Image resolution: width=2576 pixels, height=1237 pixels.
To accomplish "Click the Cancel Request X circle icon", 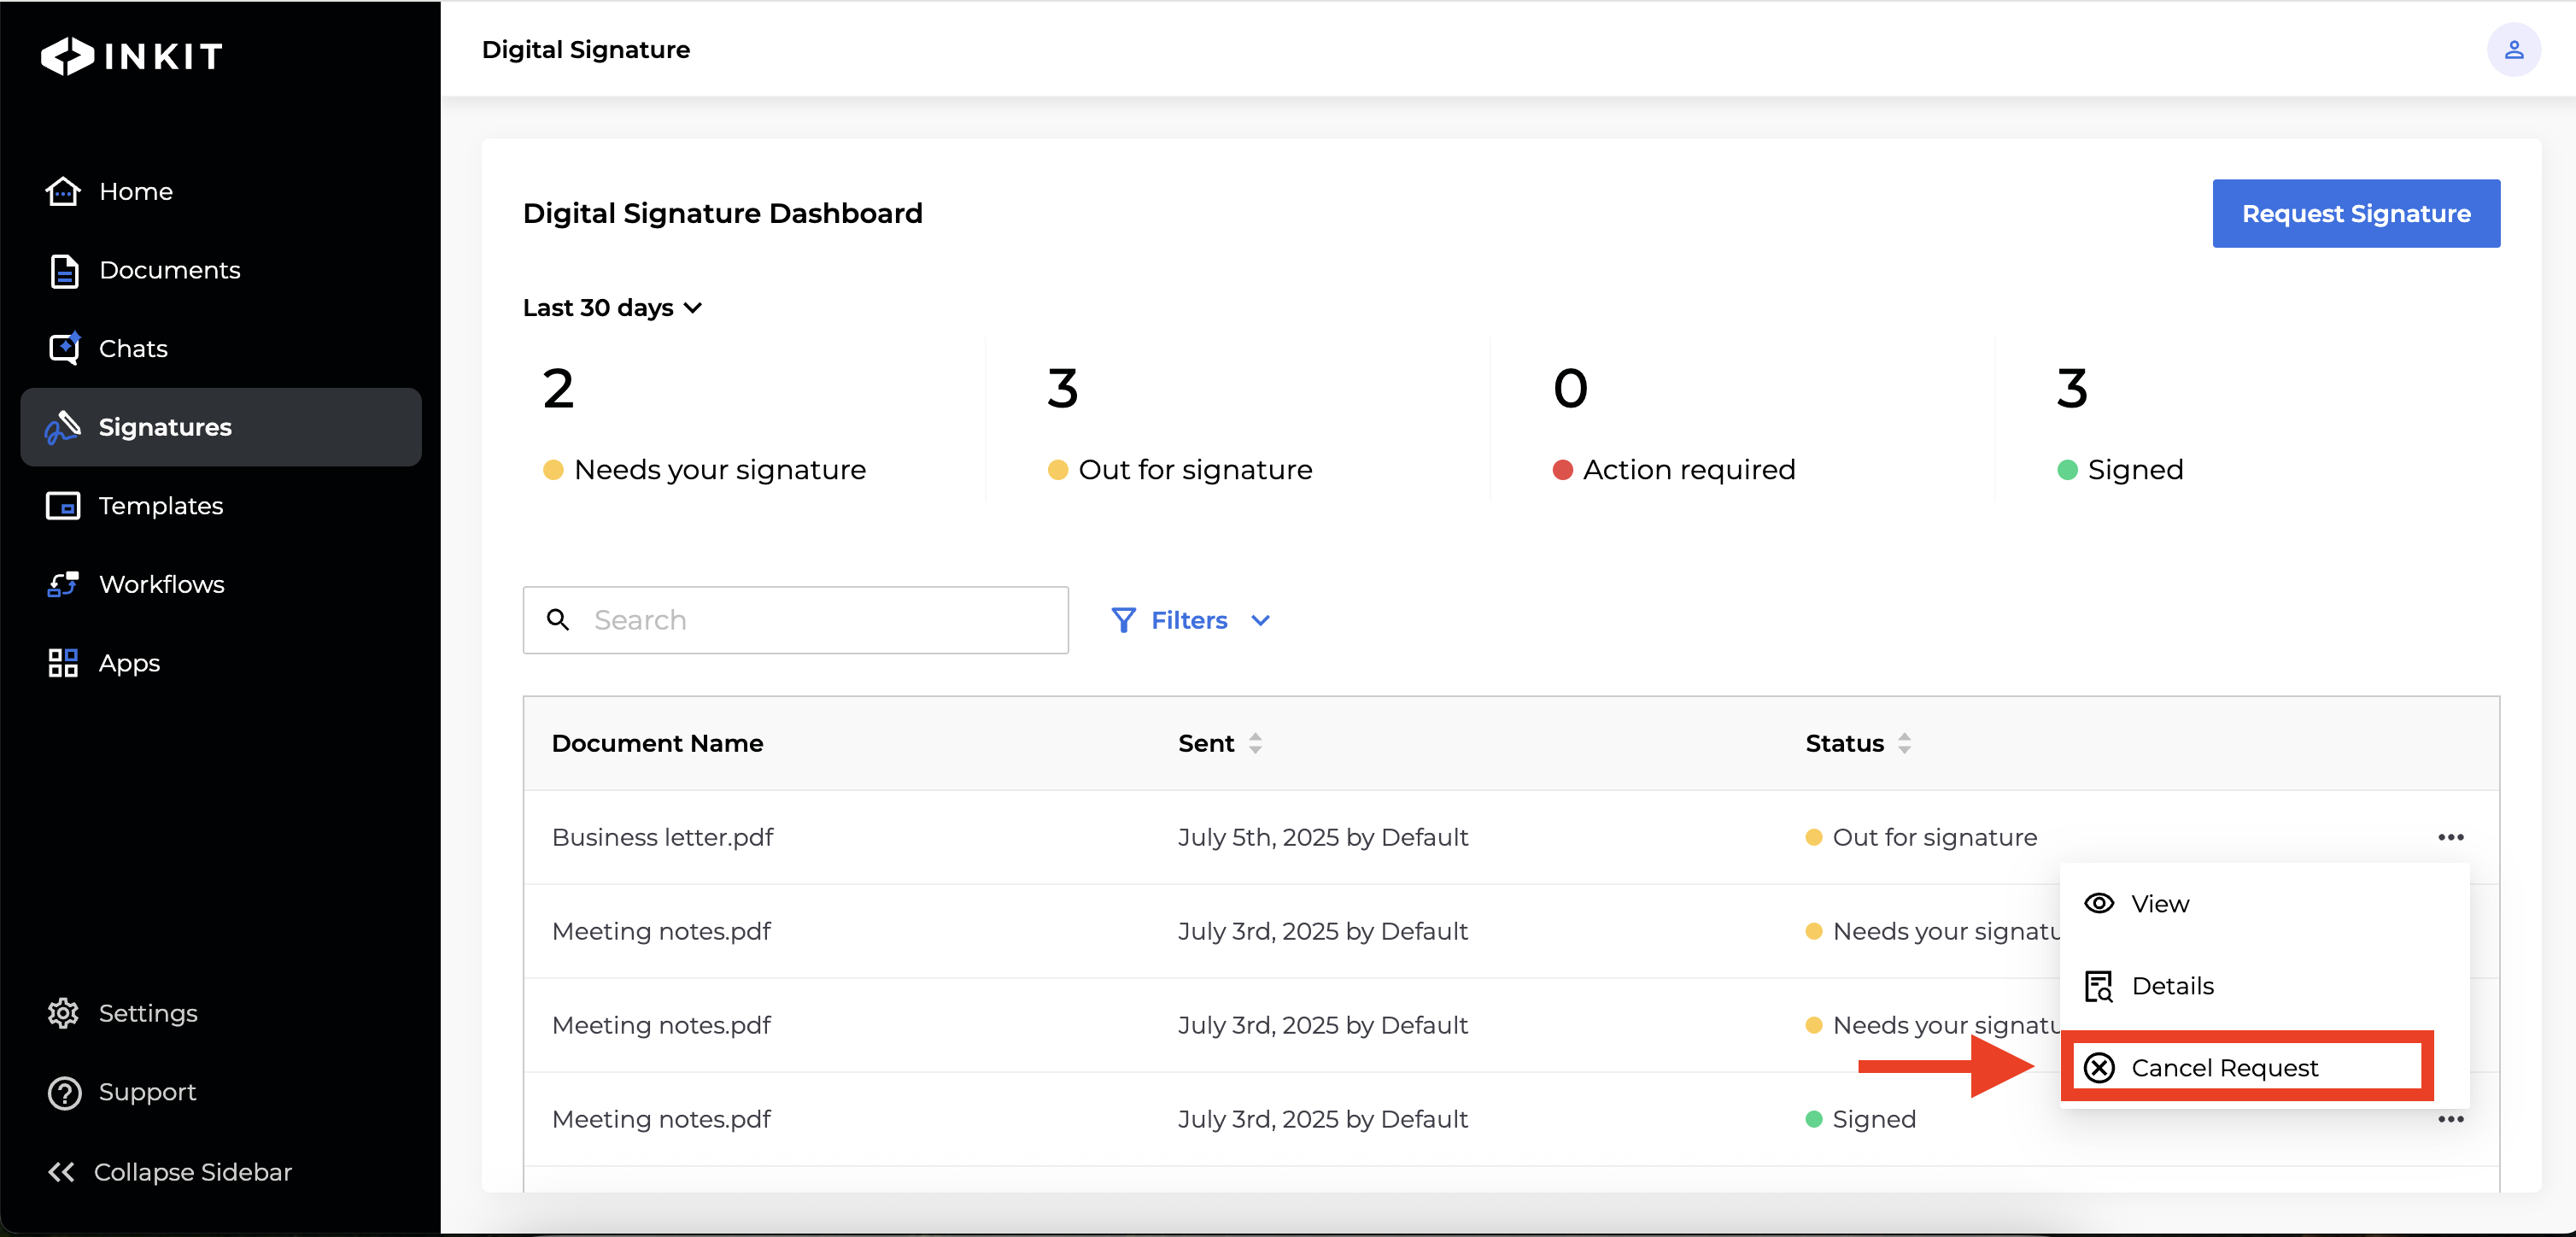I will 2098,1068.
